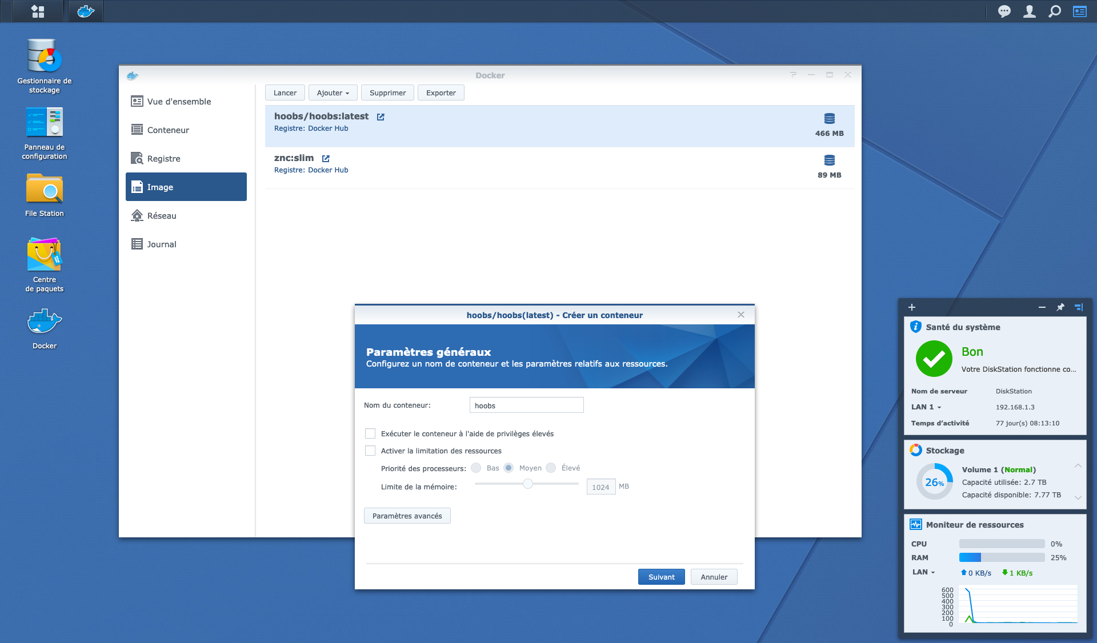Select the znc:slim image row
Image resolution: width=1097 pixels, height=643 pixels.
(560, 168)
